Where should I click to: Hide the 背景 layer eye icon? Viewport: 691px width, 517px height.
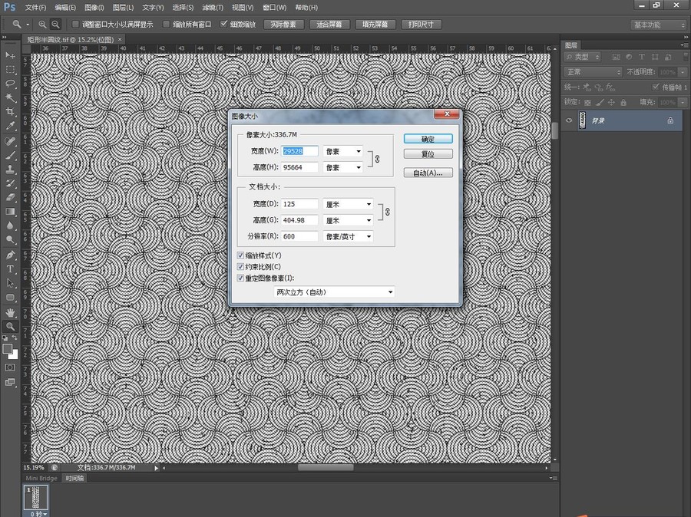569,120
